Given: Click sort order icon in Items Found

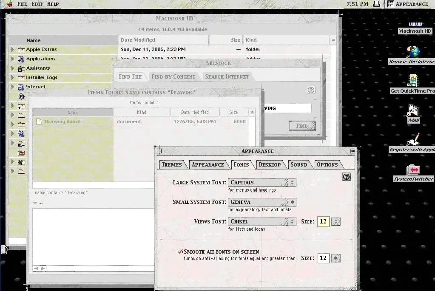Looking at the screenshot, I should click(x=252, y=112).
